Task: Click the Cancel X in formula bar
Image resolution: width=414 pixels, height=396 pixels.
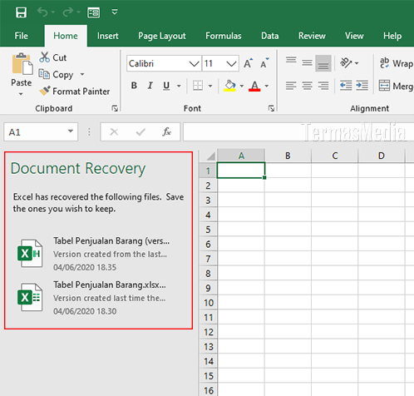Action: coord(114,132)
